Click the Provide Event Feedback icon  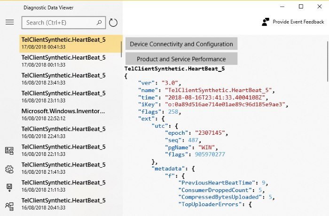pyautogui.click(x=266, y=22)
